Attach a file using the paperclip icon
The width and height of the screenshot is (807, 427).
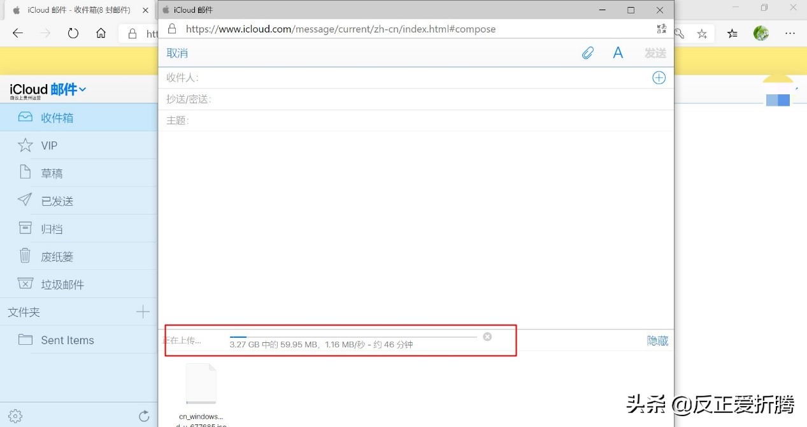(x=587, y=53)
